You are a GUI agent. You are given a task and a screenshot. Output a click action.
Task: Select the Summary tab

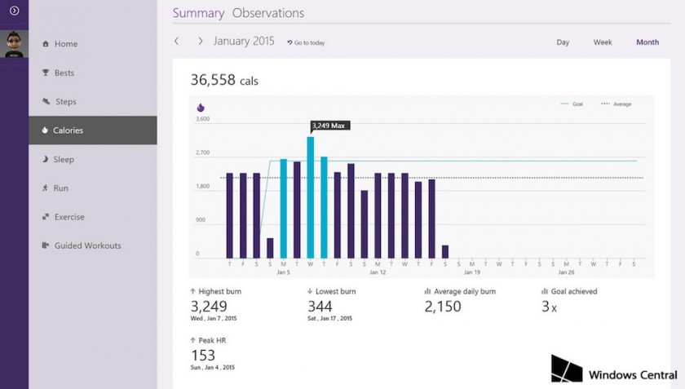pyautogui.click(x=198, y=13)
